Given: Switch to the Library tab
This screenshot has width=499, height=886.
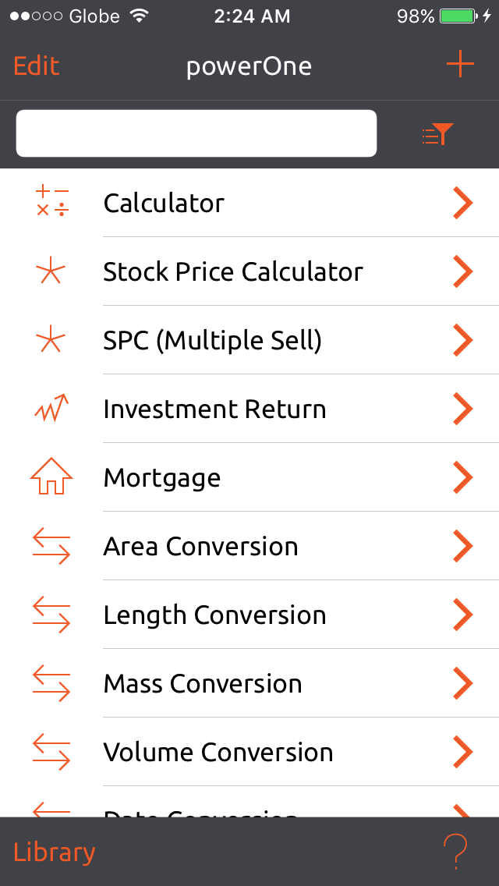Looking at the screenshot, I should point(54,852).
